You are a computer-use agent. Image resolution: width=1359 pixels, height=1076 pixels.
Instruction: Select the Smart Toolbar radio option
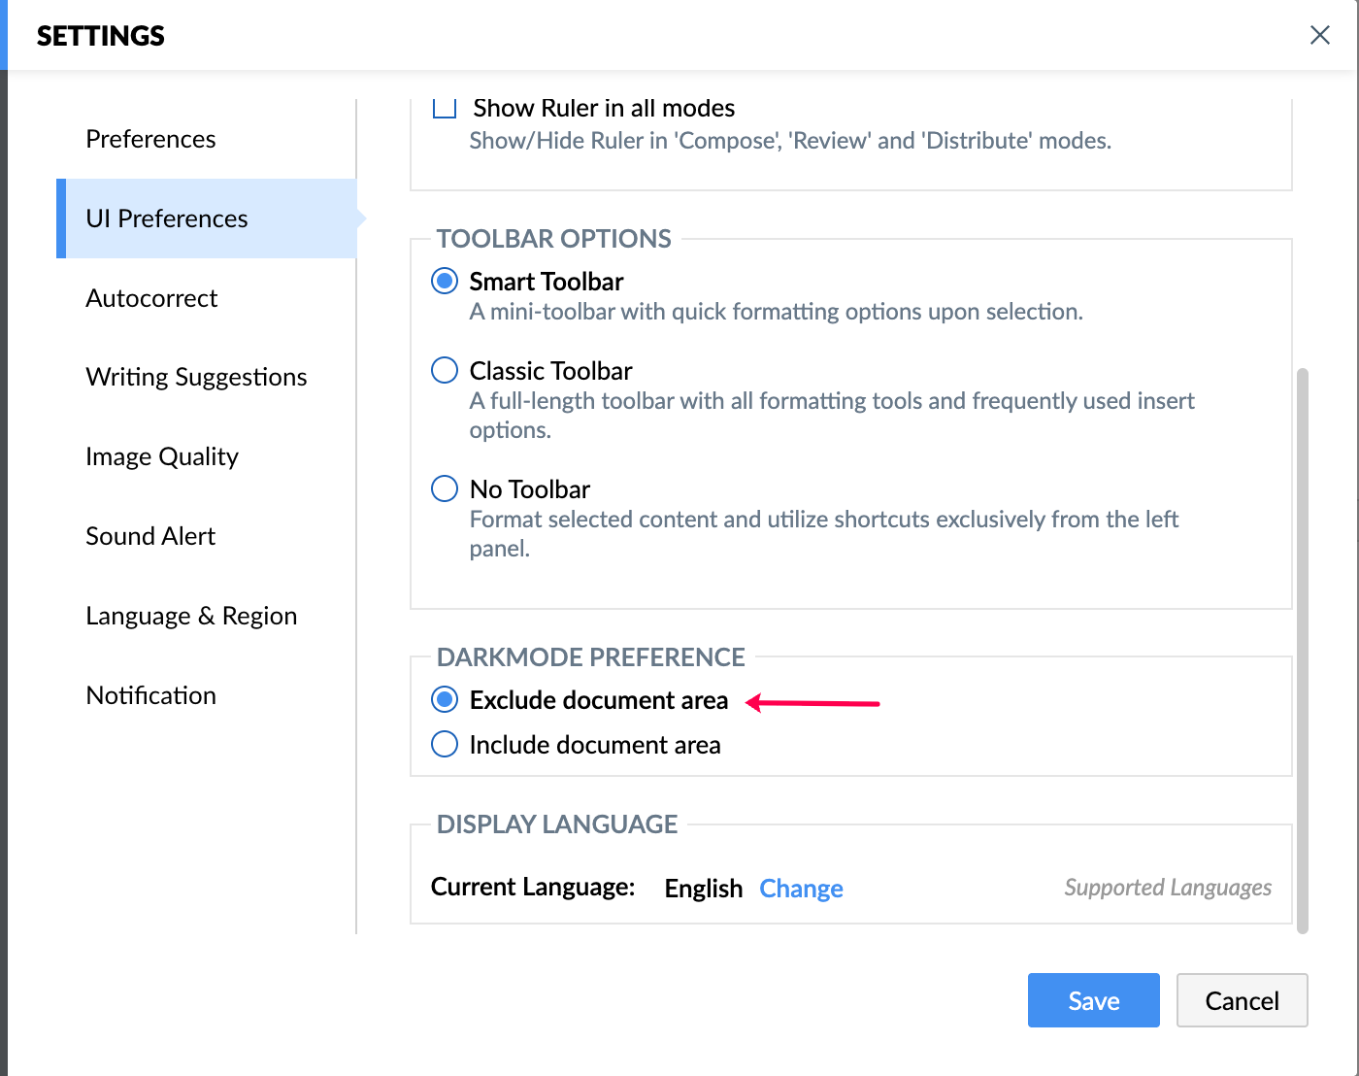click(445, 282)
